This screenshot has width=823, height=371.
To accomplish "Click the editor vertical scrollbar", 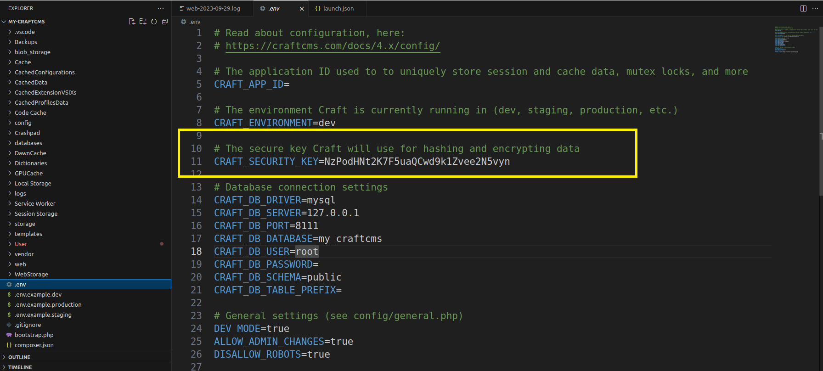I will pyautogui.click(x=821, y=110).
